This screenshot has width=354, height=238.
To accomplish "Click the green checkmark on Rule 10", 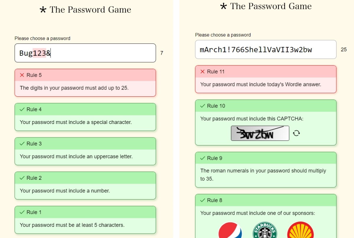I will pos(202,106).
